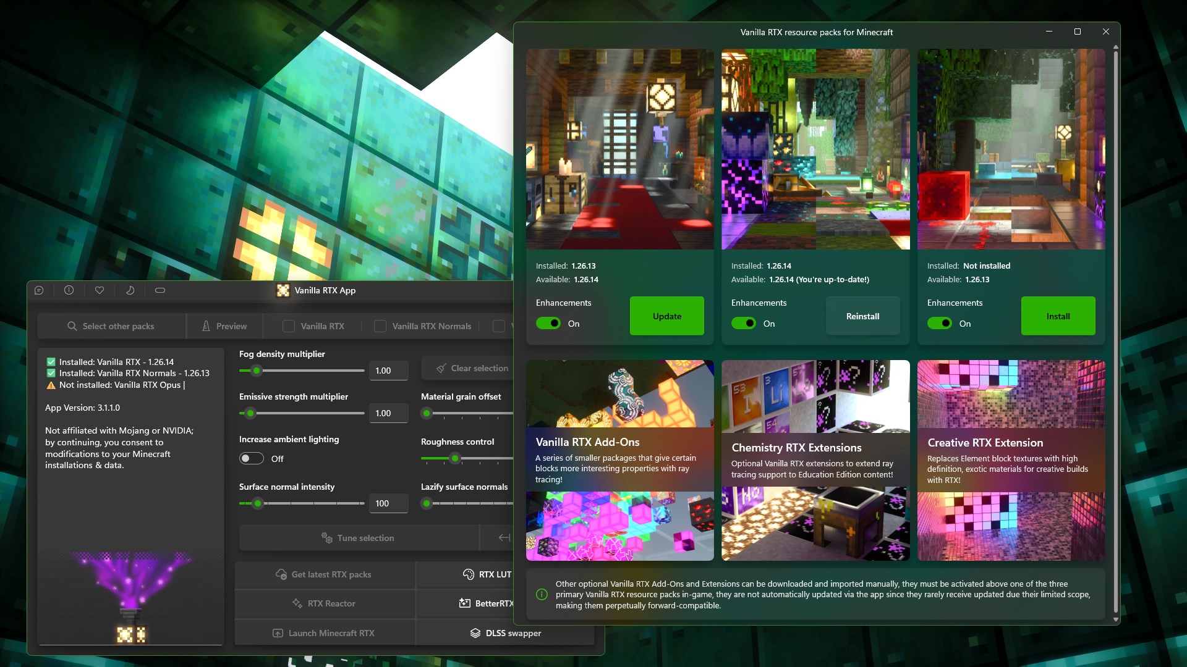The image size is (1187, 667).
Task: Toggle Increase ambient lighting switch
Action: [x=252, y=459]
